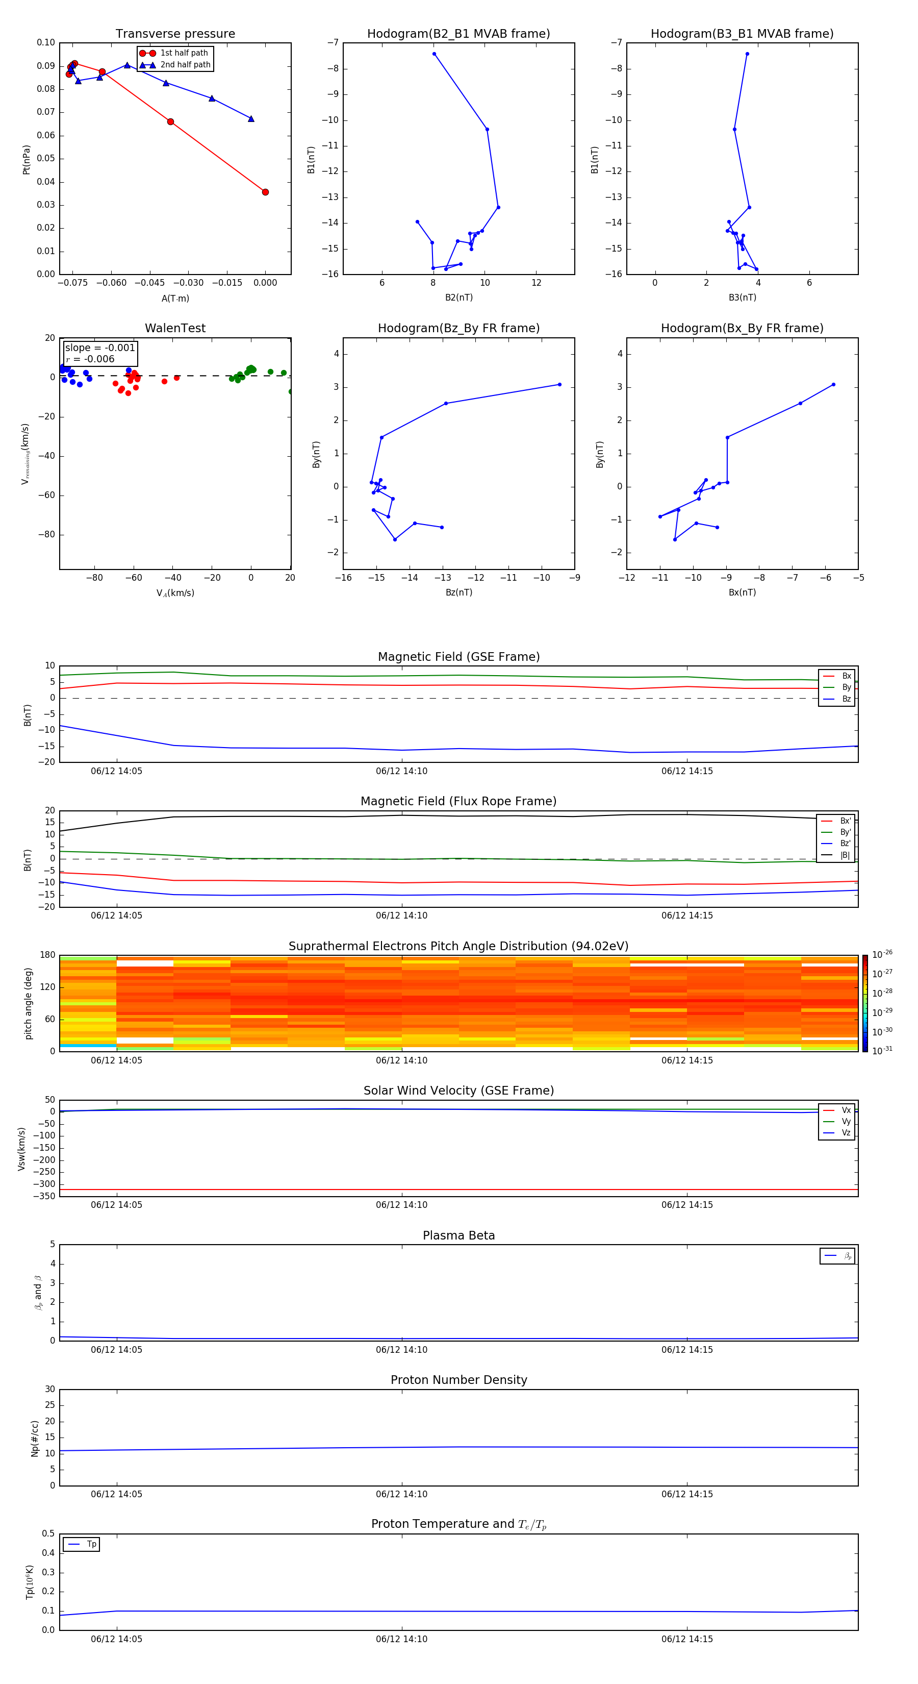Image resolution: width=918 pixels, height=1684 pixels.
Task: Click the "V_remaining(km/s)" y-axis label
Action: [25, 454]
